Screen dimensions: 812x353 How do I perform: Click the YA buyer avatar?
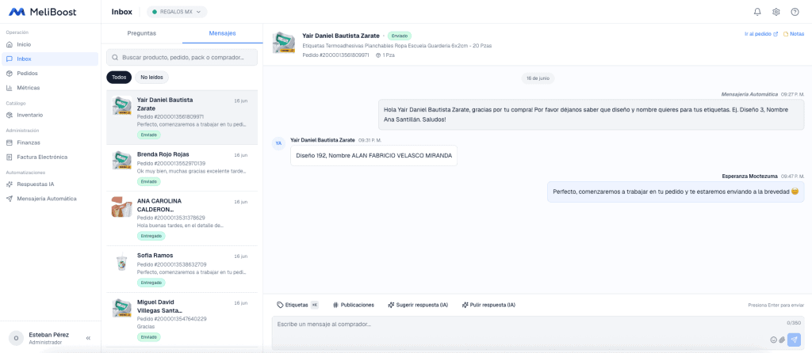(278, 143)
